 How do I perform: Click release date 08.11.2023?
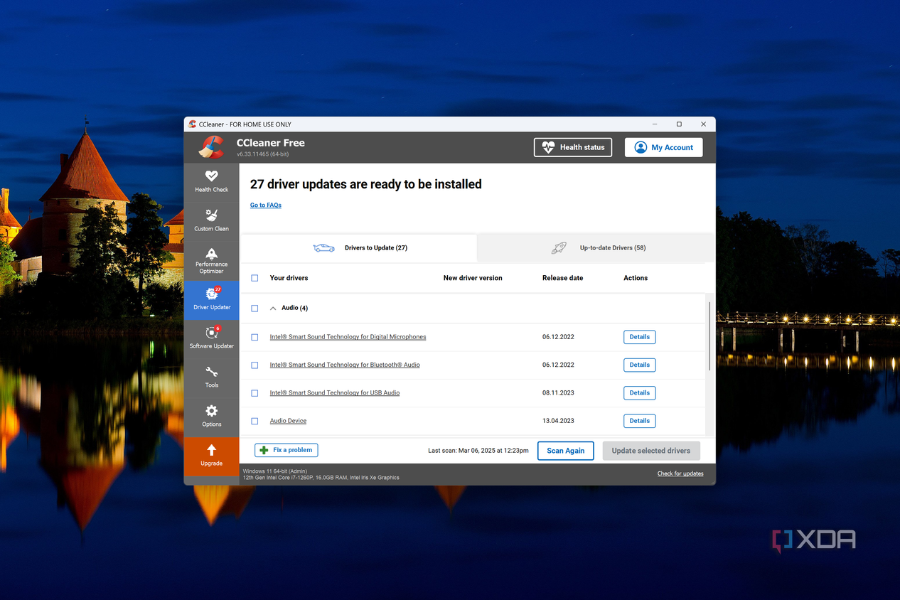pyautogui.click(x=558, y=392)
